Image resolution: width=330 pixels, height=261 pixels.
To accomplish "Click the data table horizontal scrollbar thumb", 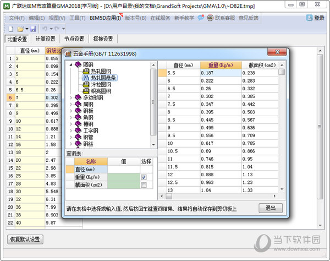I will click(x=169, y=196).
